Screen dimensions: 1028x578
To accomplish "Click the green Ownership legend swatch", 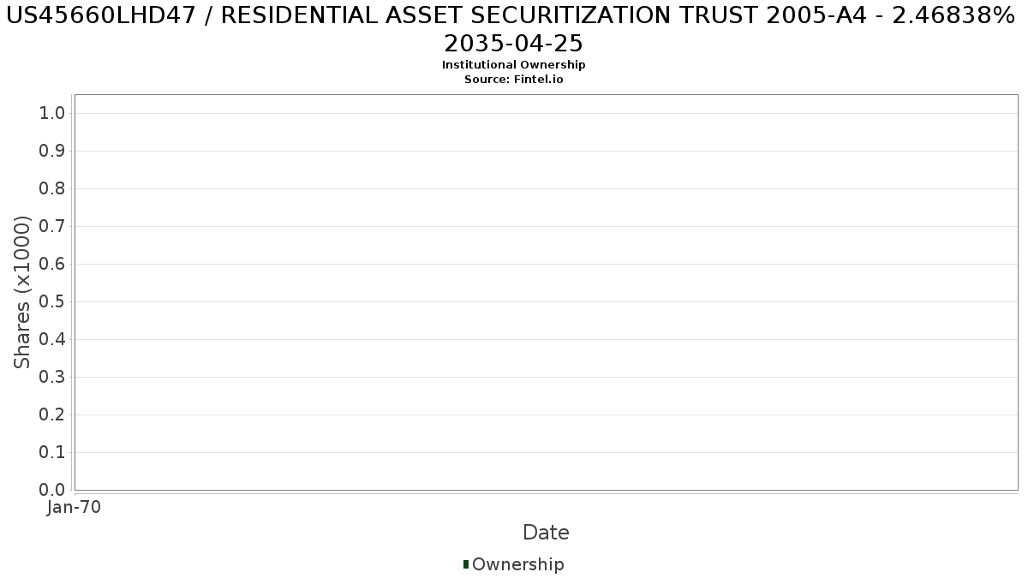I will point(466,564).
